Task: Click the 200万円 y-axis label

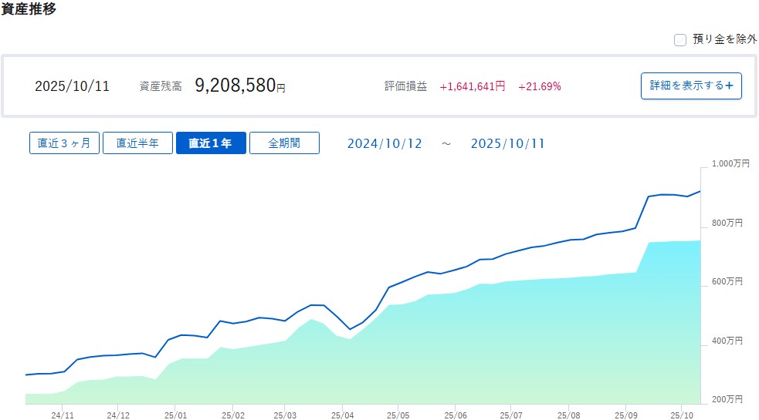Action: click(727, 400)
